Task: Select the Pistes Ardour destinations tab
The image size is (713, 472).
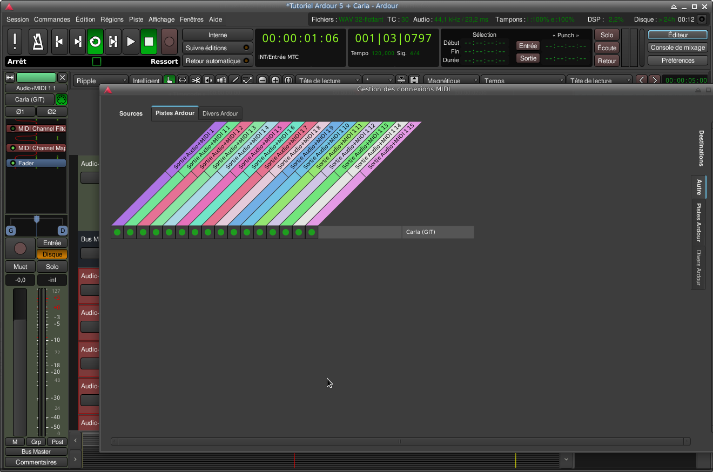Action: tap(699, 223)
